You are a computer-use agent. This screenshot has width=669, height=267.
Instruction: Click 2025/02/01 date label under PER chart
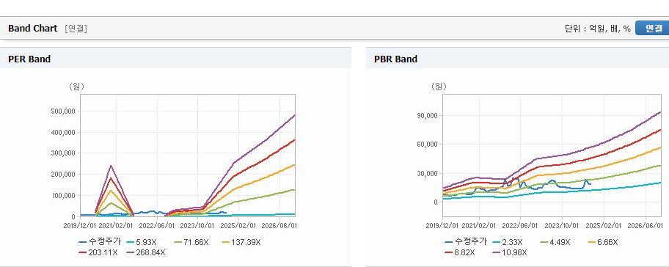coord(238,225)
